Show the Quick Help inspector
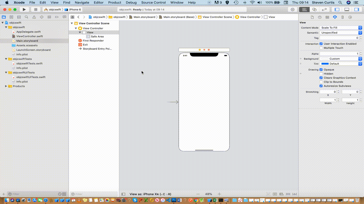The width and height of the screenshot is (364, 204). tap(320, 17)
